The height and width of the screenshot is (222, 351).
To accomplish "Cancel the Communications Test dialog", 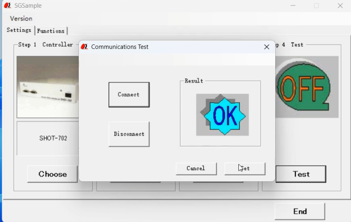I will (196, 169).
